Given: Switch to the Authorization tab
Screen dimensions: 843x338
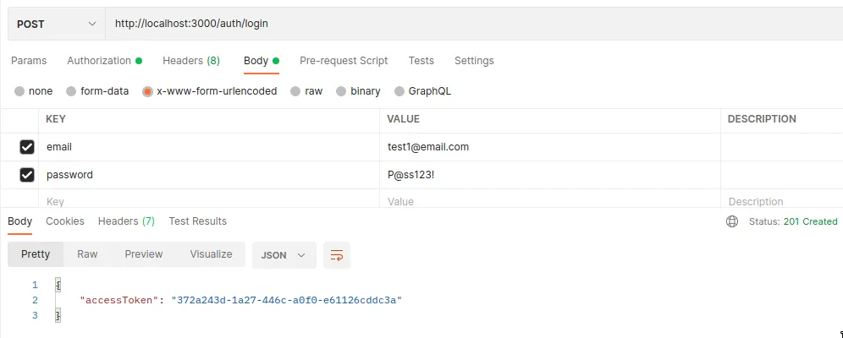Looking at the screenshot, I should (99, 61).
